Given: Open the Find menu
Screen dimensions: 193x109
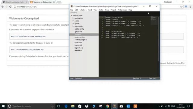Looking at the screenshot, I should tap(90, 10).
